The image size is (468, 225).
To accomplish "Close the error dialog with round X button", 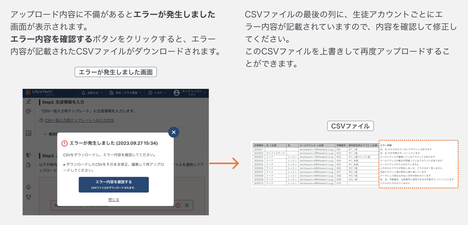I will (174, 132).
